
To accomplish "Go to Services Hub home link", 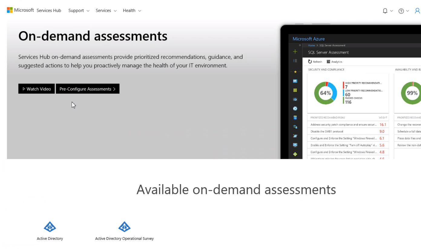I will pos(49,11).
